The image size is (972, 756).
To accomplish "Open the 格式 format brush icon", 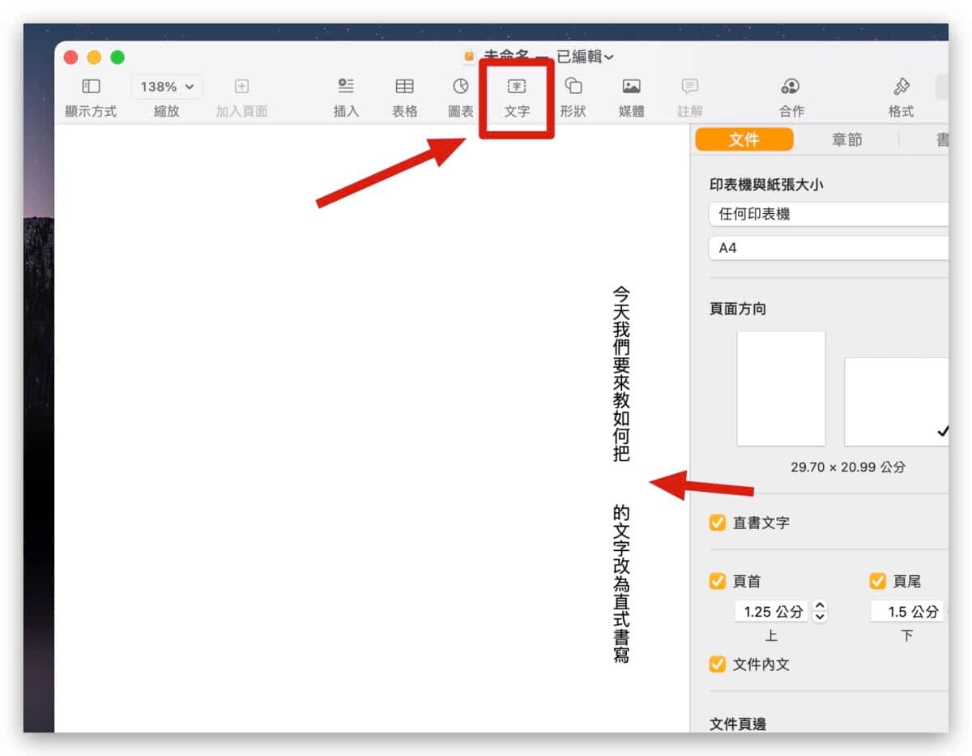I will (x=901, y=87).
